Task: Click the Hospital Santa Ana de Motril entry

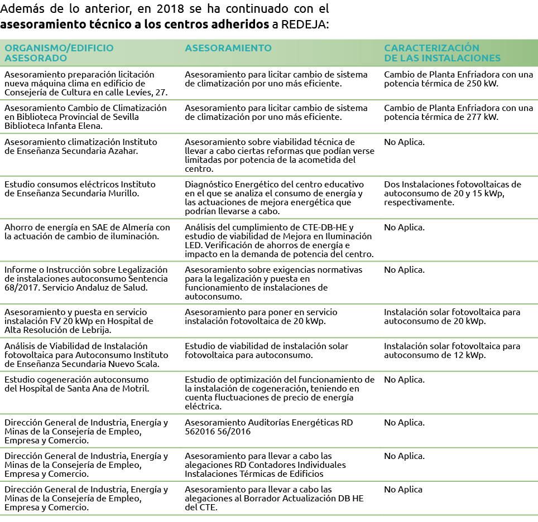Action: pyautogui.click(x=76, y=384)
